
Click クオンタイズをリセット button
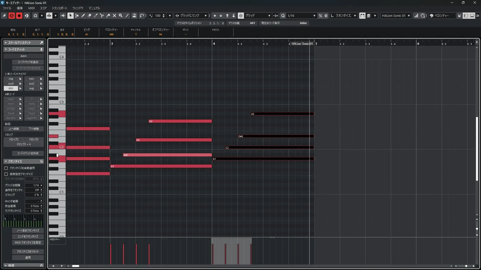28,251
